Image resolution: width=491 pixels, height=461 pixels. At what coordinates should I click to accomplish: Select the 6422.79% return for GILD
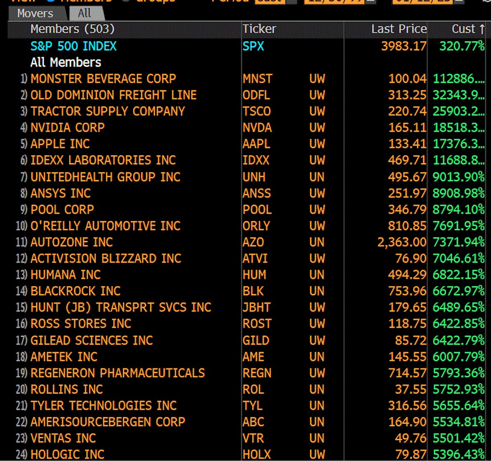coord(459,340)
